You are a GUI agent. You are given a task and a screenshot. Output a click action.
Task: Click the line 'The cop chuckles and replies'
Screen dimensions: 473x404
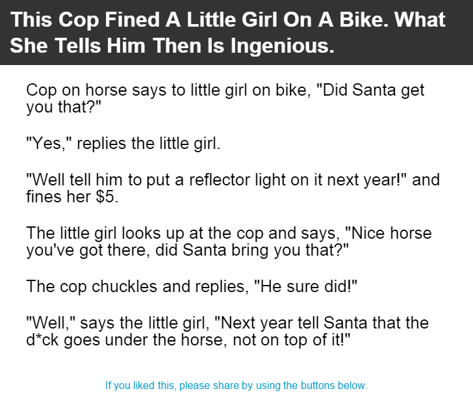[192, 286]
